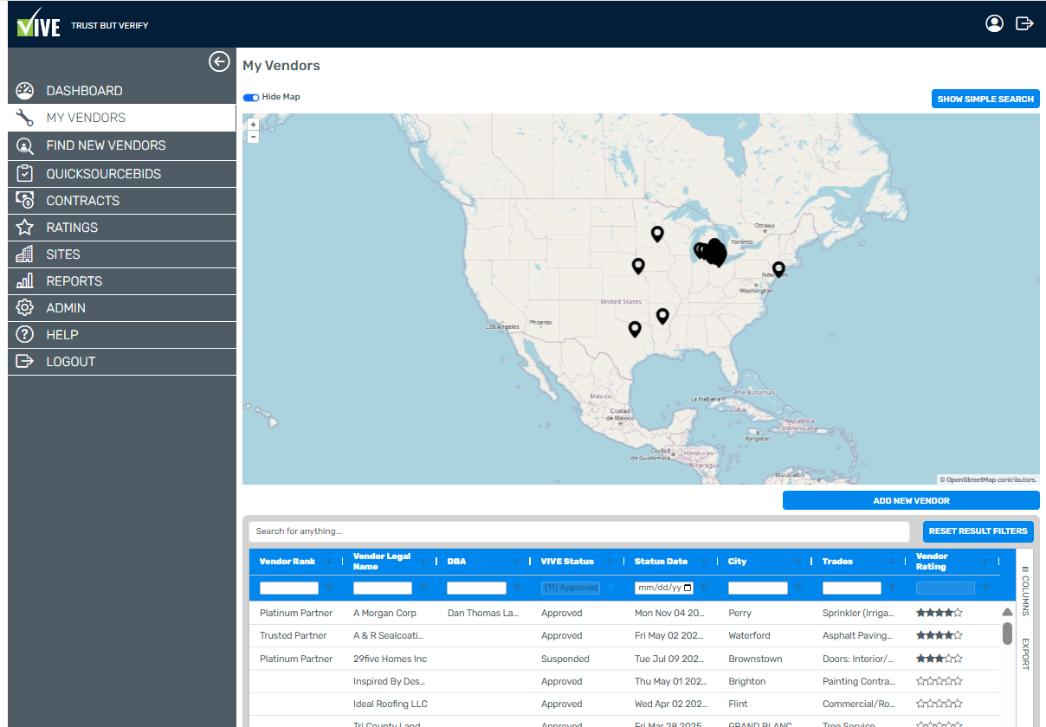Collapse the sidebar with the back arrow
1046x727 pixels.
[x=219, y=61]
